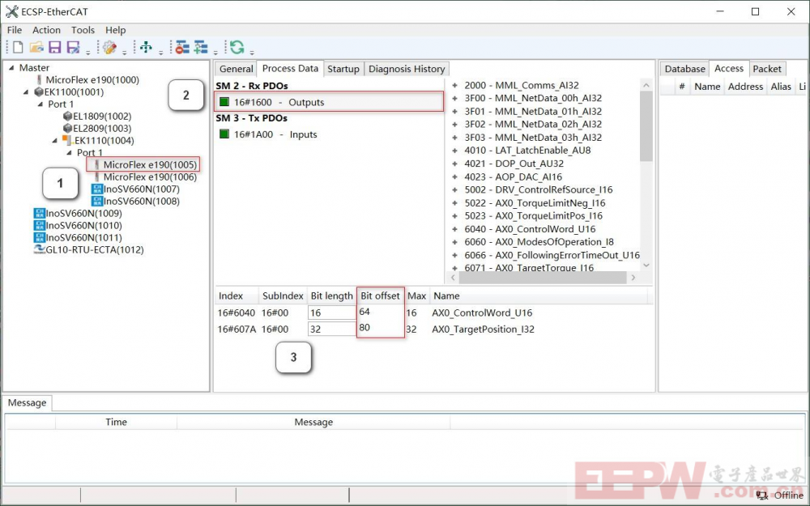Screen dimensions: 810x506
Task: Open the Diagnosis History tab
Action: click(407, 69)
